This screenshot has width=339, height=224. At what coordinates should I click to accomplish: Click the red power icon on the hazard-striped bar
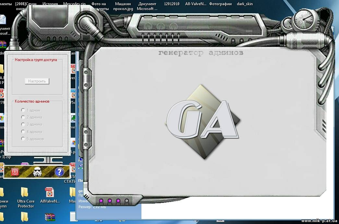15,172
